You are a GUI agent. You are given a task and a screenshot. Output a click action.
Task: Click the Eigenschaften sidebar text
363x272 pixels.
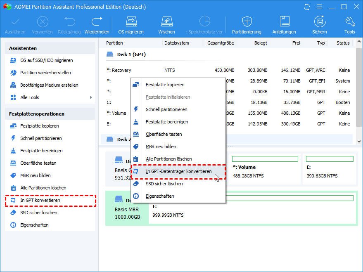tap(34, 225)
